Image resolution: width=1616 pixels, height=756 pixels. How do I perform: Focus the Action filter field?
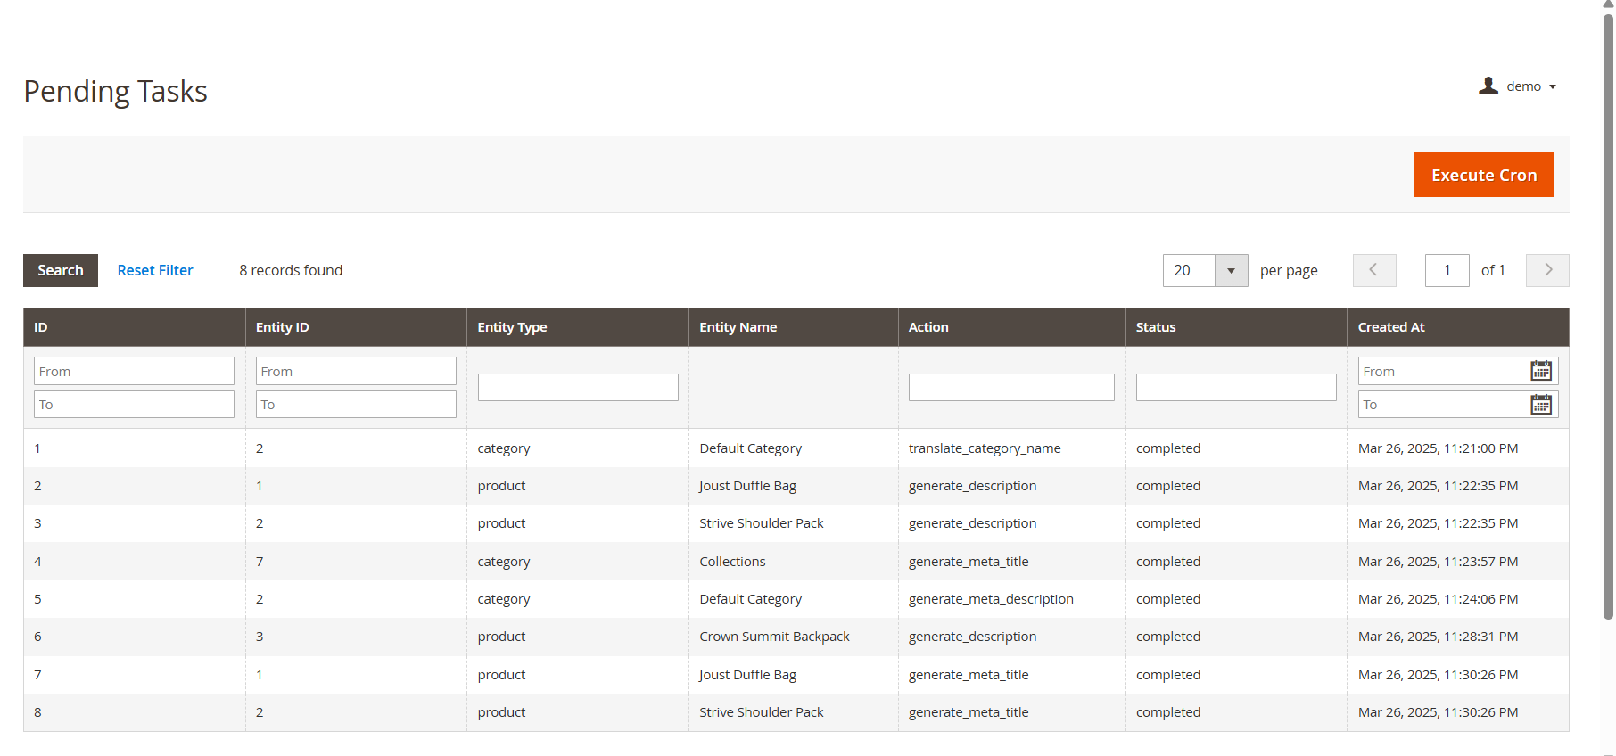1011,387
